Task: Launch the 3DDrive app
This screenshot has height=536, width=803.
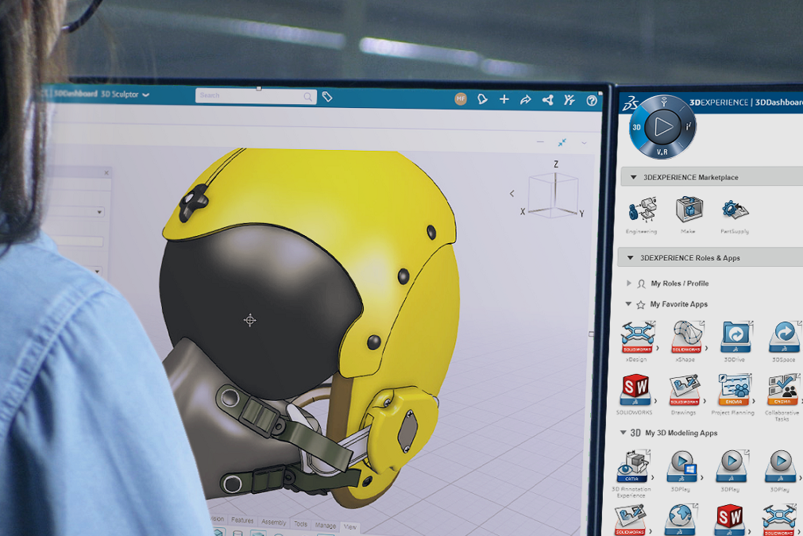Action: (736, 337)
